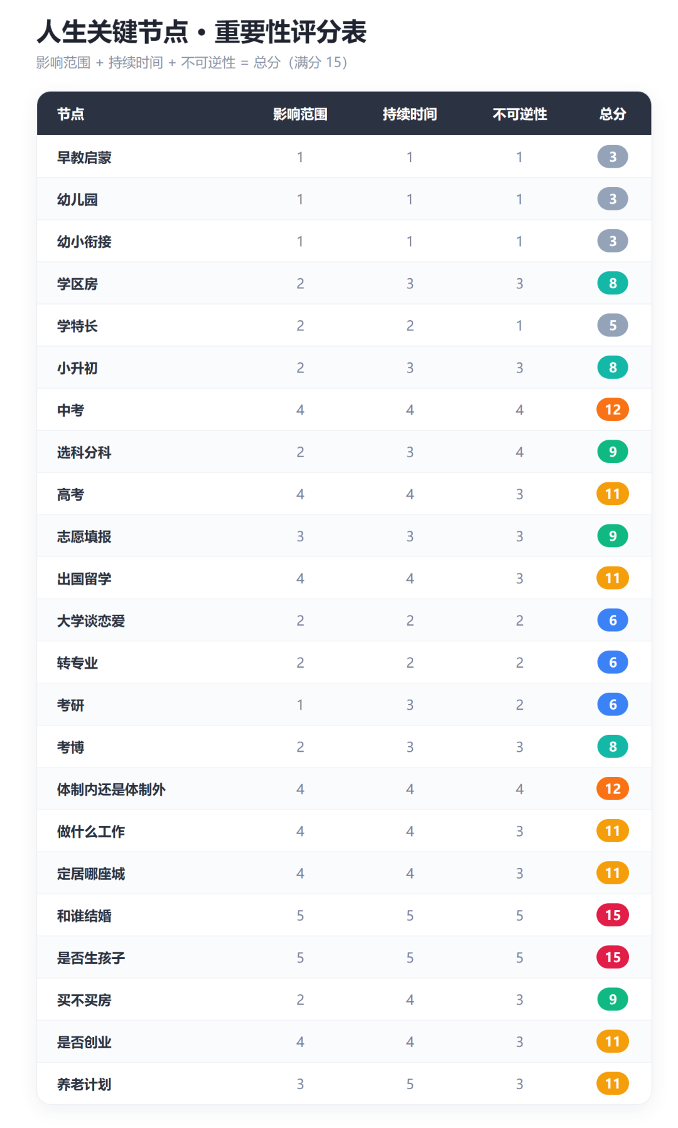Screen dimensions: 678x1128
Task: Select the 学特长 row label
Action: (77, 325)
